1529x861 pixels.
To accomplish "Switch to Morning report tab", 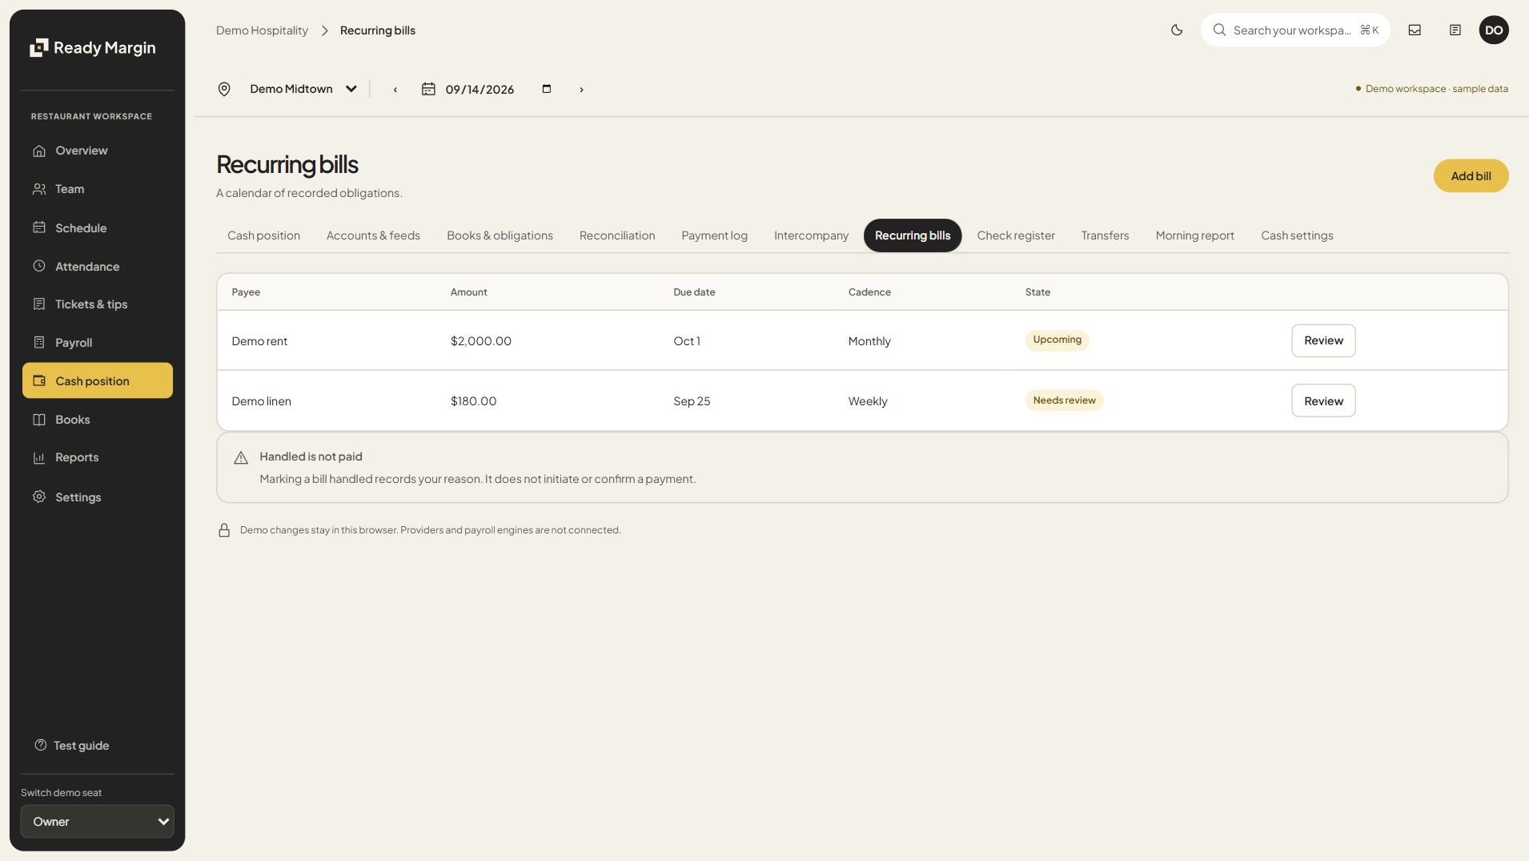I will pyautogui.click(x=1194, y=235).
